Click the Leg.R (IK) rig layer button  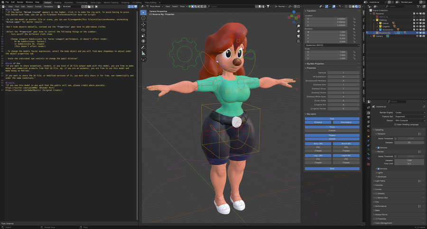coord(346,156)
